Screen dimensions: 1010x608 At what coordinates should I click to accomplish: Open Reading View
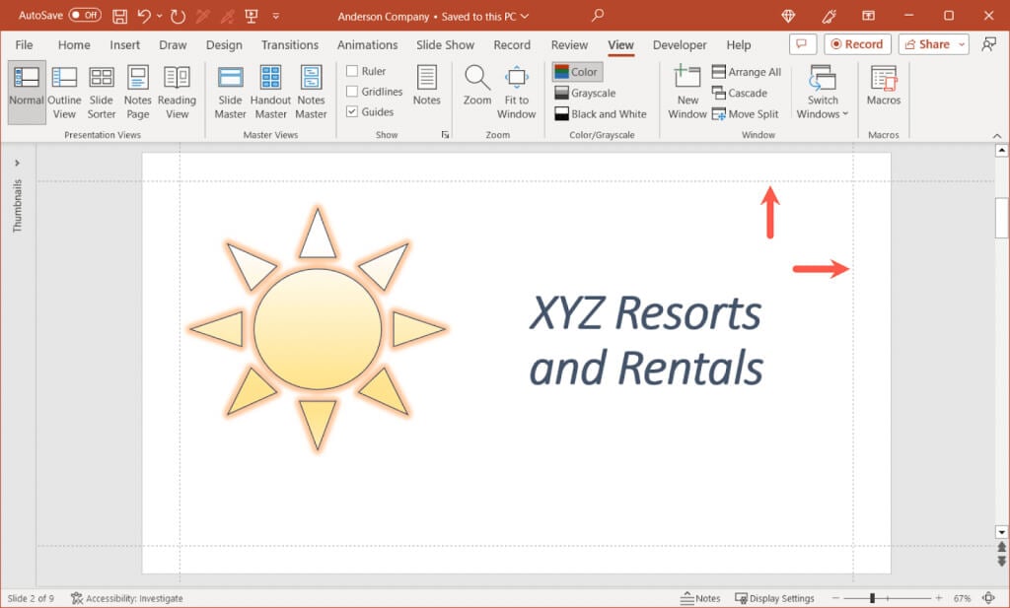(177, 93)
